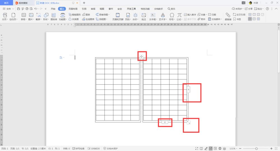
Task: Click the 日期 date button
Action: [212, 15]
